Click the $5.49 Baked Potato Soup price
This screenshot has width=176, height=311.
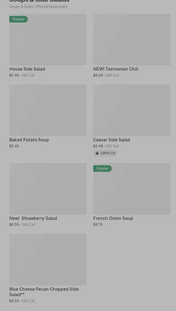(x=14, y=146)
